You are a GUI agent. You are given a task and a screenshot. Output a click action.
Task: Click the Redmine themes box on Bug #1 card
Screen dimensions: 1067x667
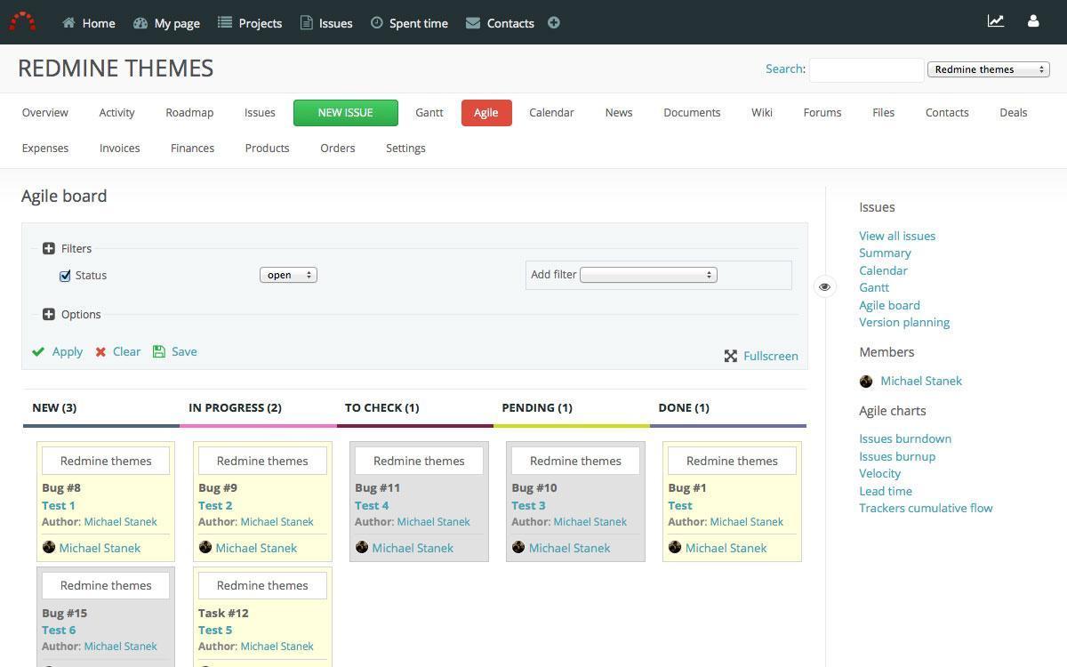(x=732, y=461)
